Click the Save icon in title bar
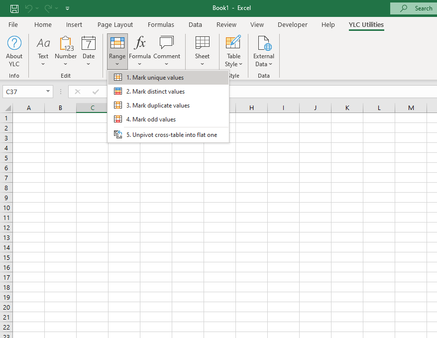 point(14,8)
